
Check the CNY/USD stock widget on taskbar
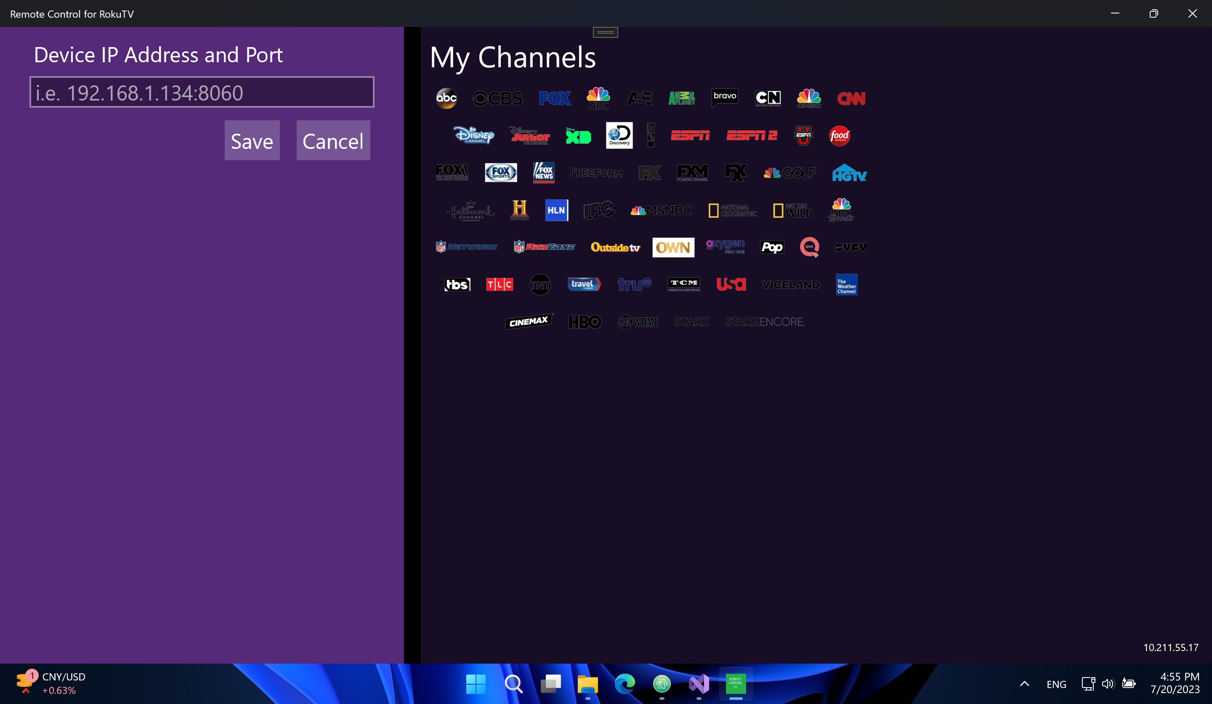click(x=53, y=683)
